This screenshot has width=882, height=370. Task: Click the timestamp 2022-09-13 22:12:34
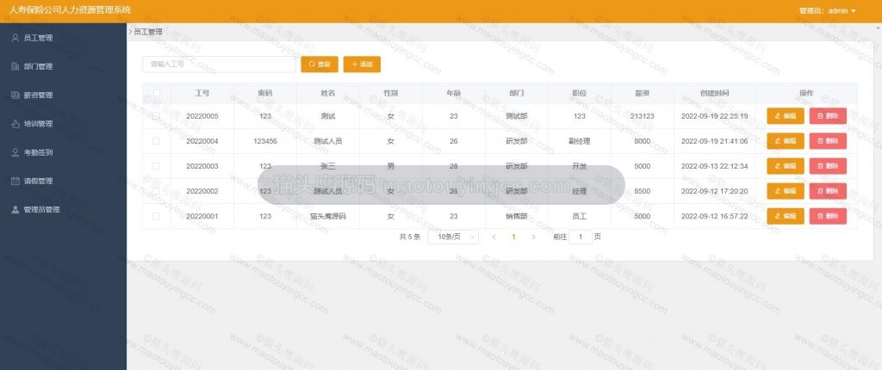tap(714, 166)
